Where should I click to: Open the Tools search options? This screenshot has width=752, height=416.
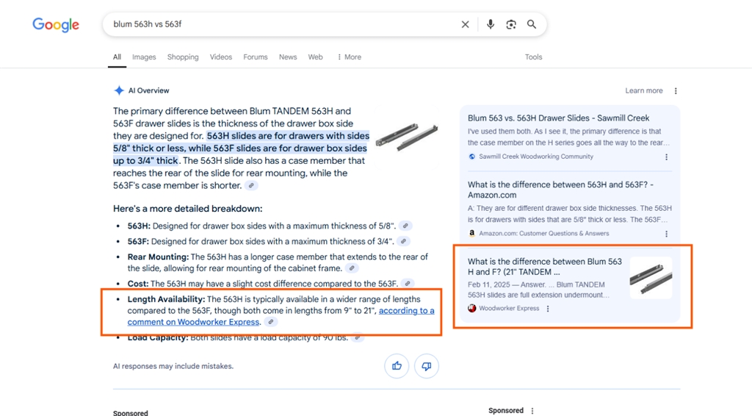click(x=533, y=57)
